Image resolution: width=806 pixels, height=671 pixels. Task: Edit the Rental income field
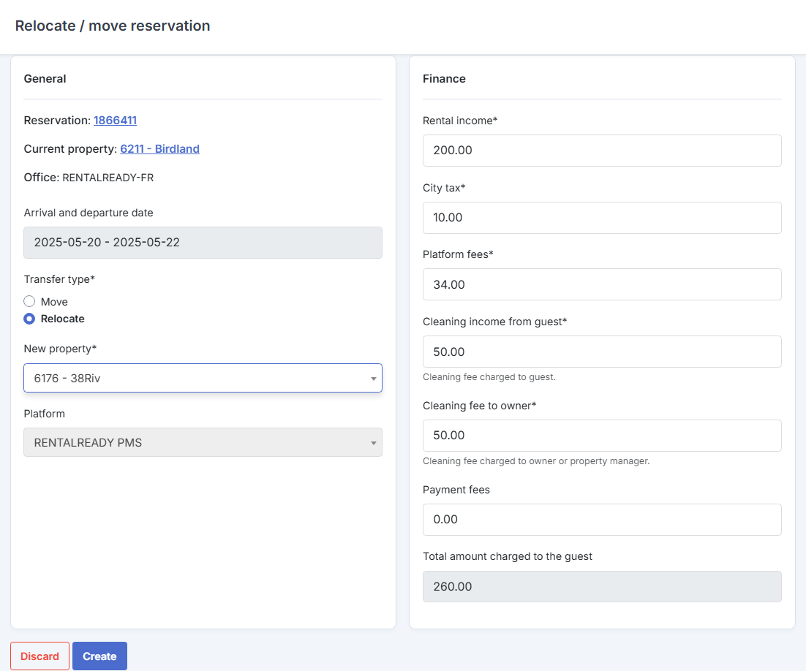[x=602, y=151]
